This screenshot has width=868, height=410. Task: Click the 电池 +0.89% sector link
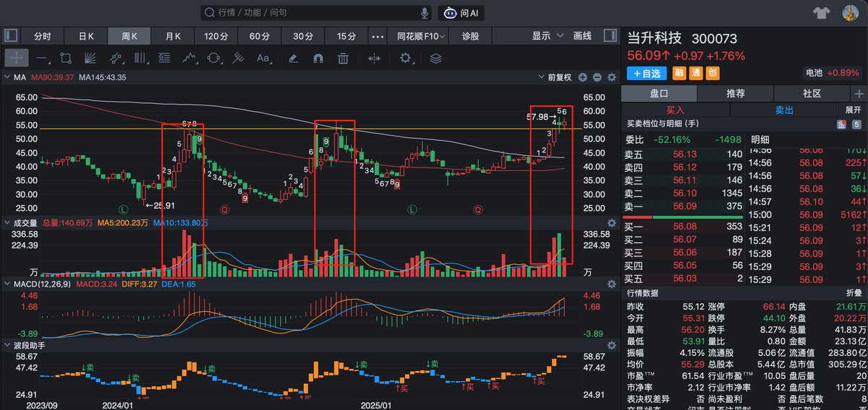tap(833, 73)
